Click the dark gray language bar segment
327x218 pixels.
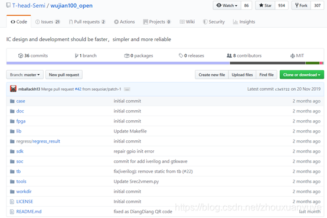267,63
